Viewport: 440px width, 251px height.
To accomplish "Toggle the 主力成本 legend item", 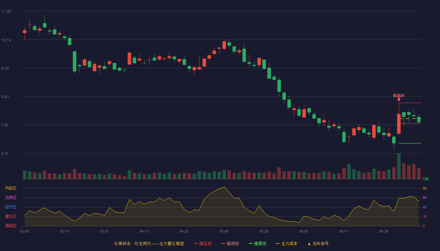I will [x=287, y=243].
